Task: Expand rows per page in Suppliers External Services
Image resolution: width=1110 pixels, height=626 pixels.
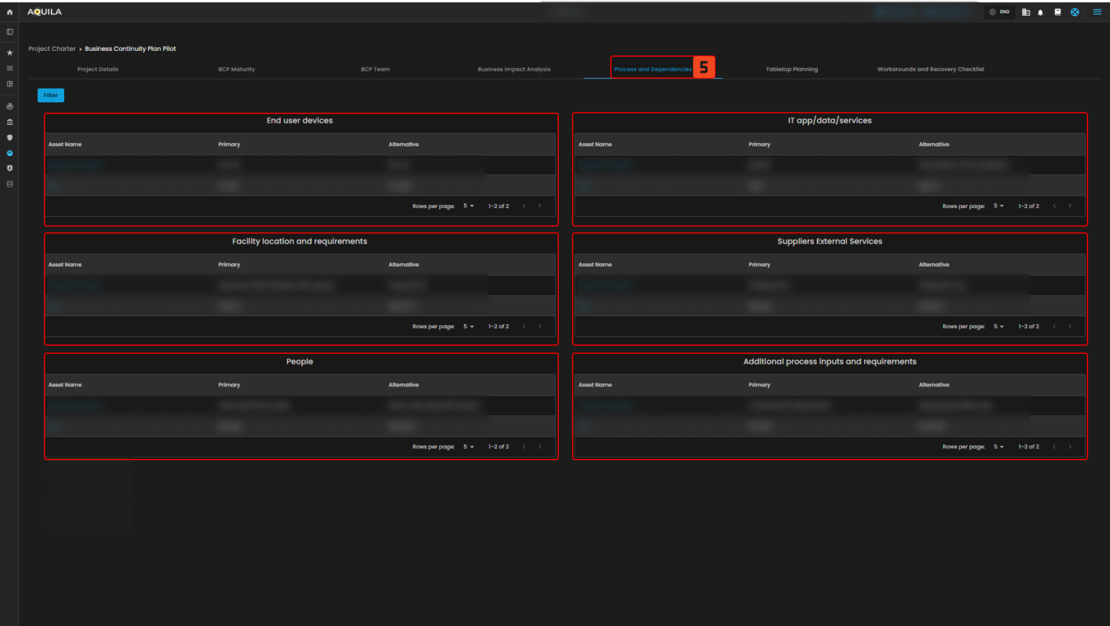Action: pyautogui.click(x=998, y=326)
